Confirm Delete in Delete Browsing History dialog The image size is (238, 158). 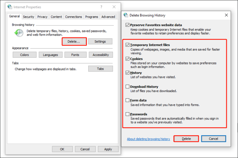186,139
